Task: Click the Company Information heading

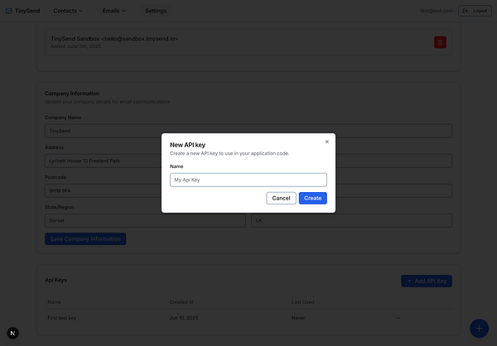Action: (x=72, y=94)
